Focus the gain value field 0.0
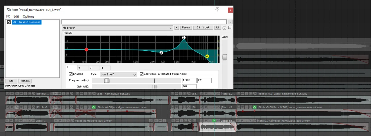This screenshot has height=136, width=371. pyautogui.click(x=189, y=86)
